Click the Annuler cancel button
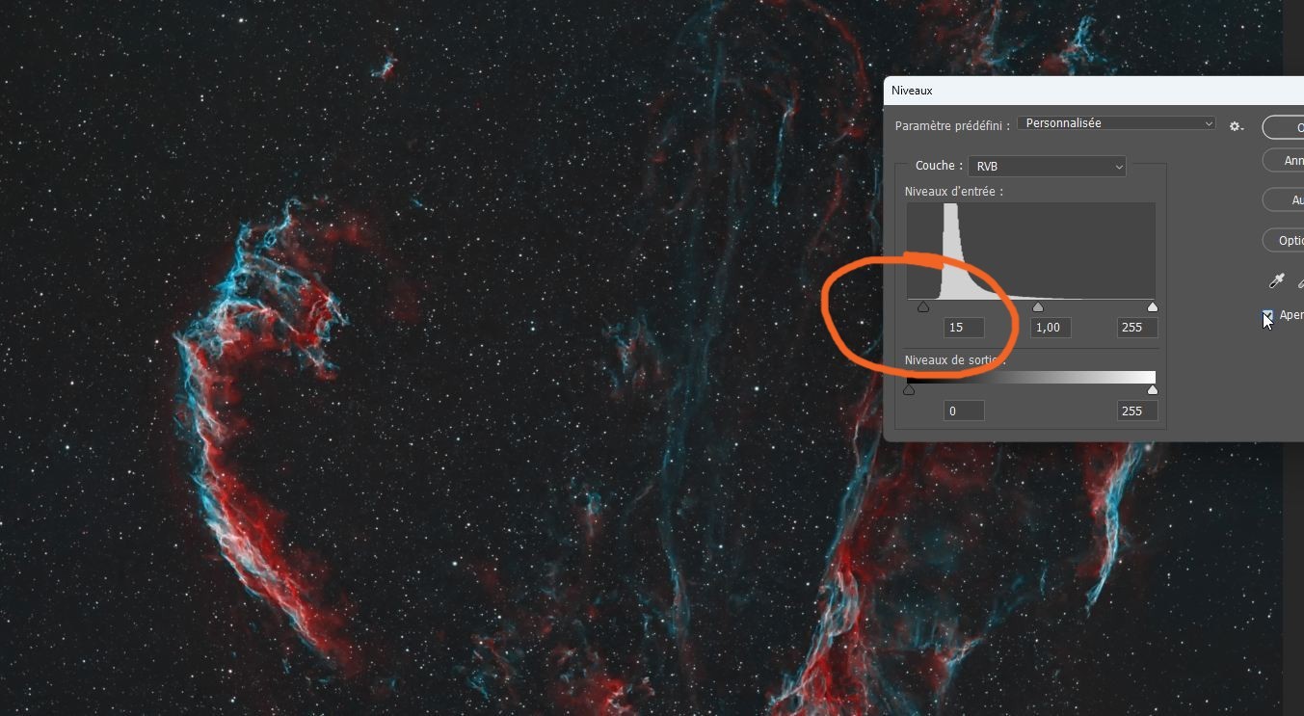The image size is (1304, 716). 1284,161
